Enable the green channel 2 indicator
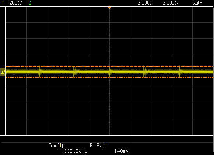 tap(30, 3)
